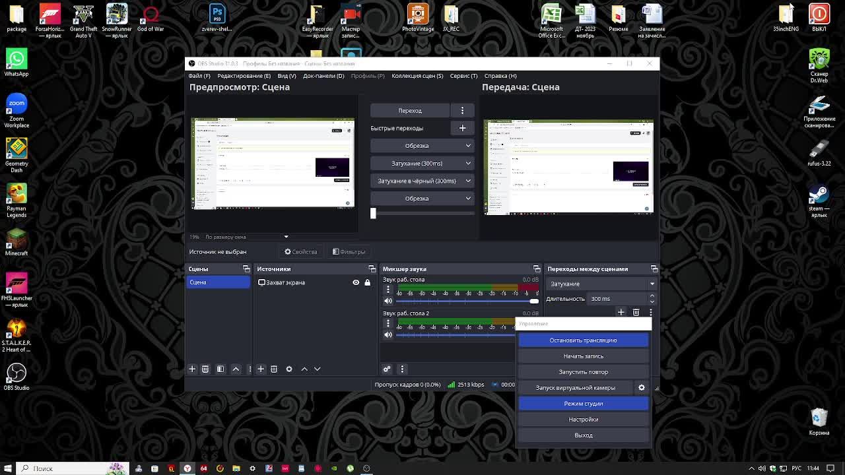This screenshot has height=475, width=845.
Task: Click the Переход transition button
Action: pos(410,110)
